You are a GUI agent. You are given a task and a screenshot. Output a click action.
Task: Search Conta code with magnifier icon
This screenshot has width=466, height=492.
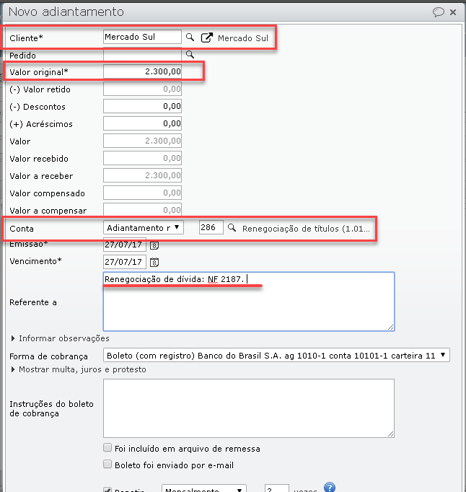click(232, 227)
